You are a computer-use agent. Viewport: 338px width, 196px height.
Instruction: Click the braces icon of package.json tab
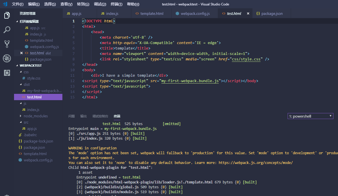point(258,13)
